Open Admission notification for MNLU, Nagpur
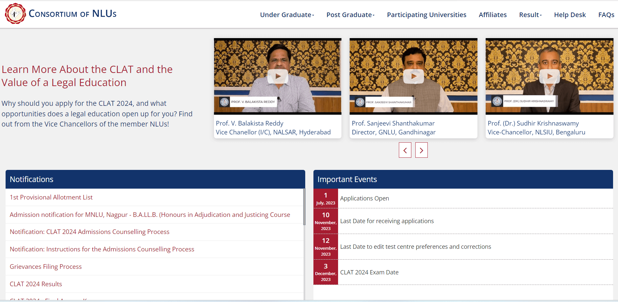This screenshot has width=618, height=302. click(150, 215)
